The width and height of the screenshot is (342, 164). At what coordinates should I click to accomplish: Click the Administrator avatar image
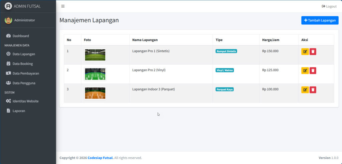point(8,20)
